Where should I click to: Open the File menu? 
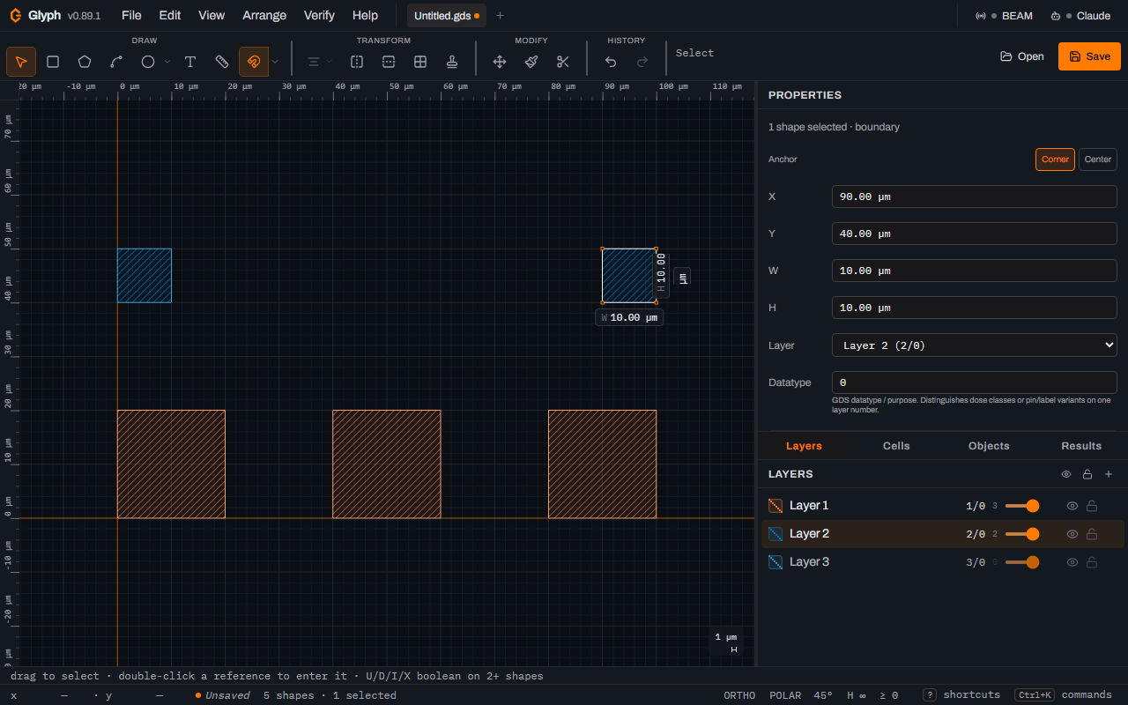point(131,15)
